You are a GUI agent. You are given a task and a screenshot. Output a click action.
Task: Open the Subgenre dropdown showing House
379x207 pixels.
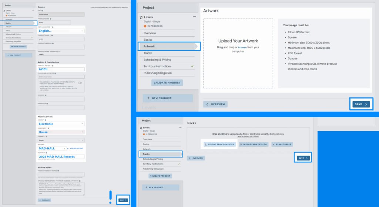click(x=61, y=132)
